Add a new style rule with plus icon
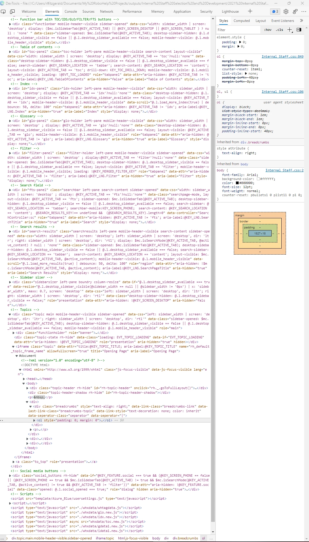 coord(290,30)
